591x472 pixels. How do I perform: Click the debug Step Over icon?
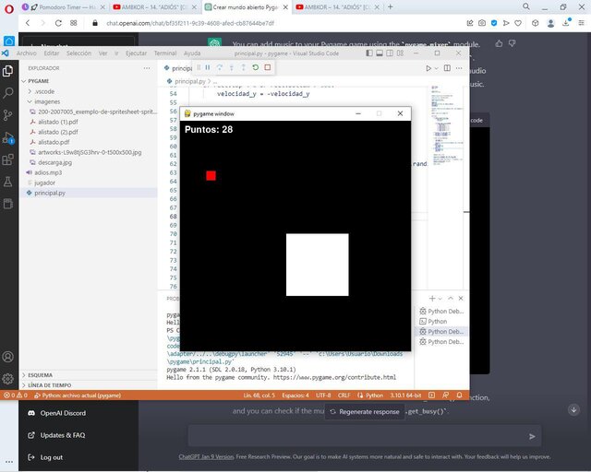click(x=220, y=67)
